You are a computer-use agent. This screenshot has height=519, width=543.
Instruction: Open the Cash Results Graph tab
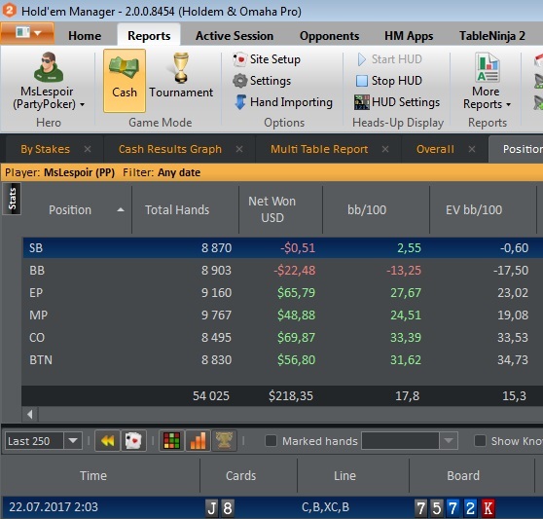pyautogui.click(x=170, y=149)
